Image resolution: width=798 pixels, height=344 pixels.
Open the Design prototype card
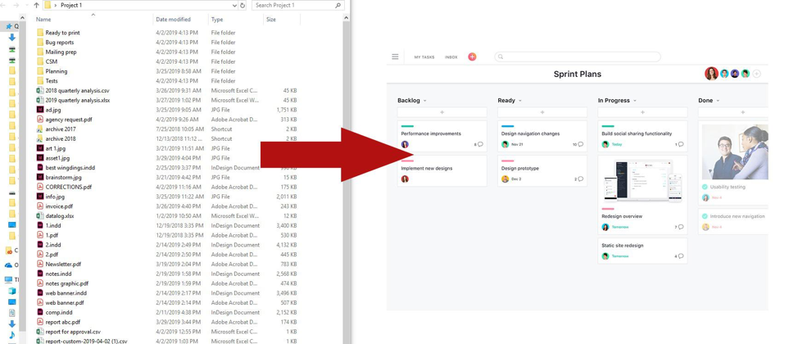[x=542, y=171]
